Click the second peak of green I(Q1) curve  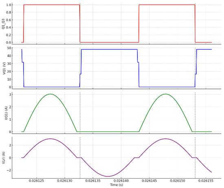165,94
